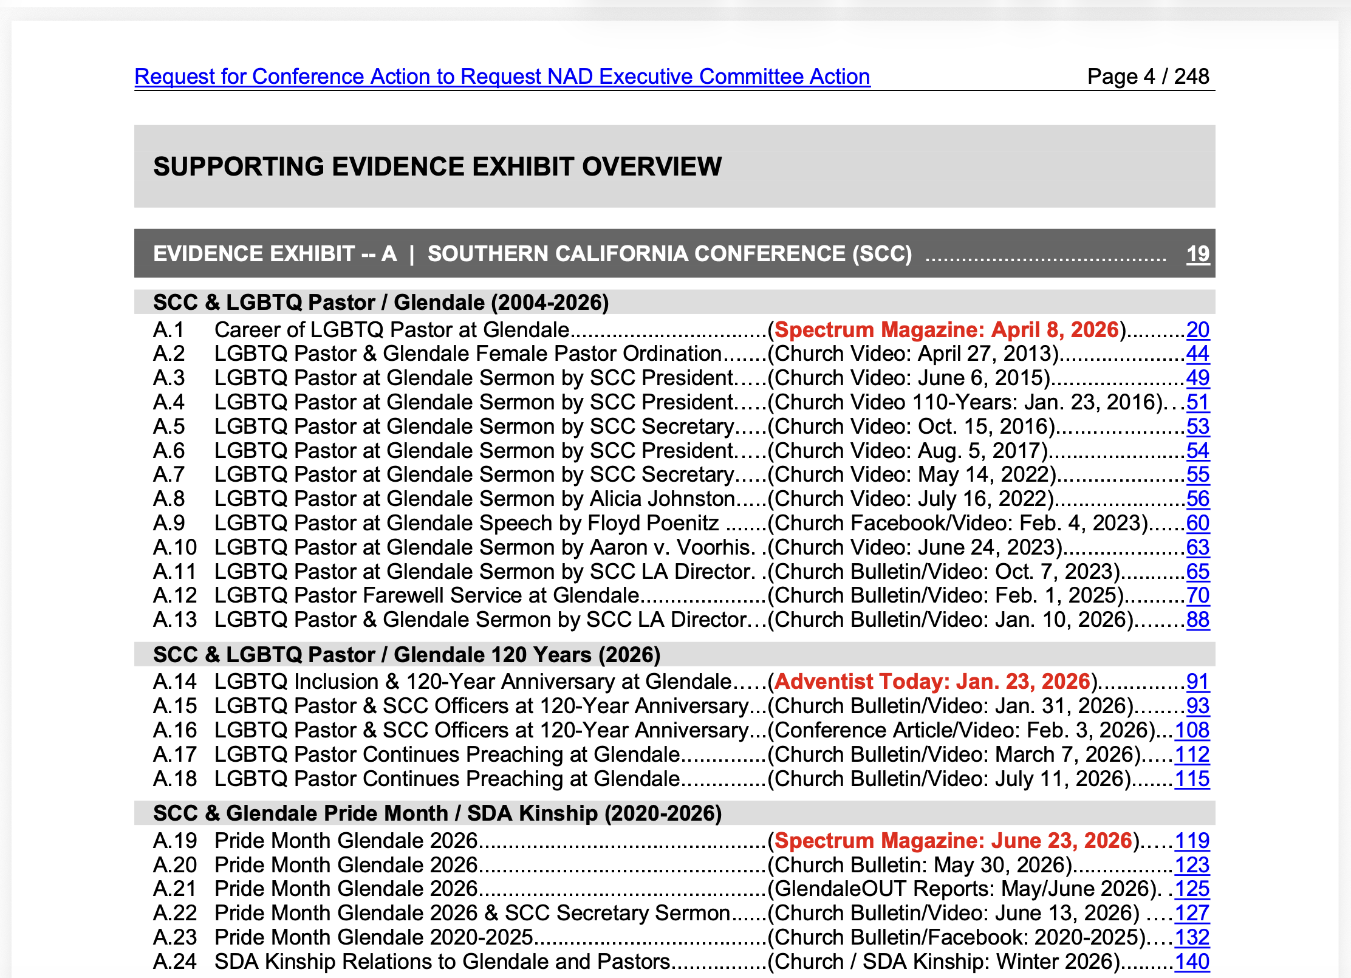Click 'Conference Article/Video: Feb. 3, 2026' text
The width and height of the screenshot is (1351, 978).
pyautogui.click(x=962, y=730)
